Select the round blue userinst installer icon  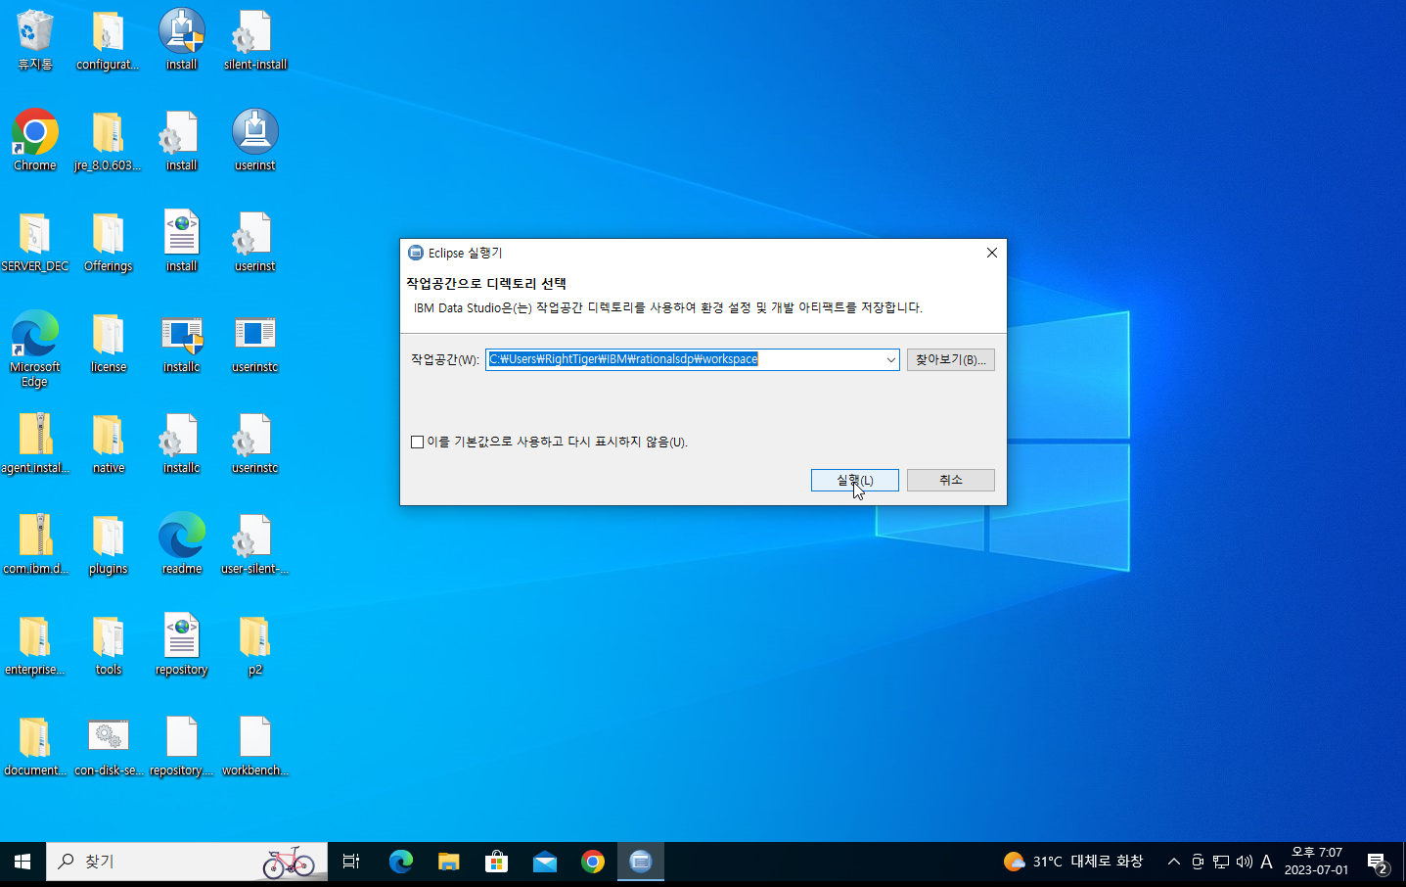click(x=255, y=140)
